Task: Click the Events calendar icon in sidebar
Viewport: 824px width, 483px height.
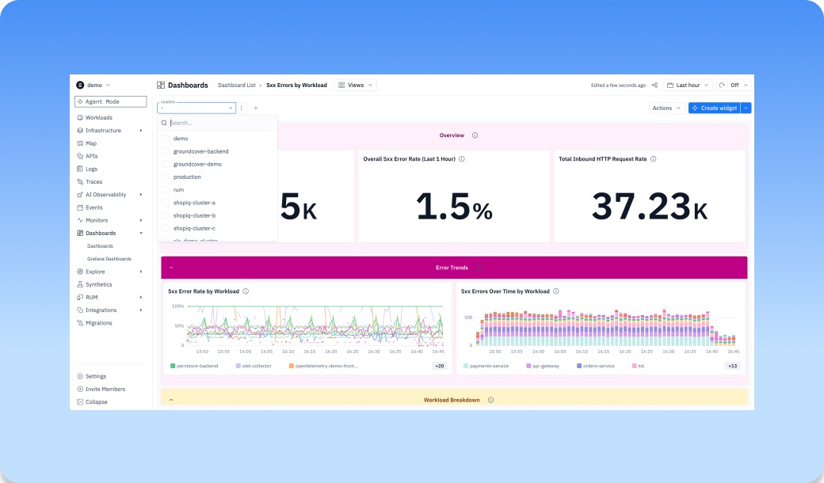Action: tap(80, 207)
